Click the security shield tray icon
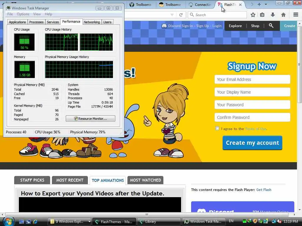 [255, 221]
